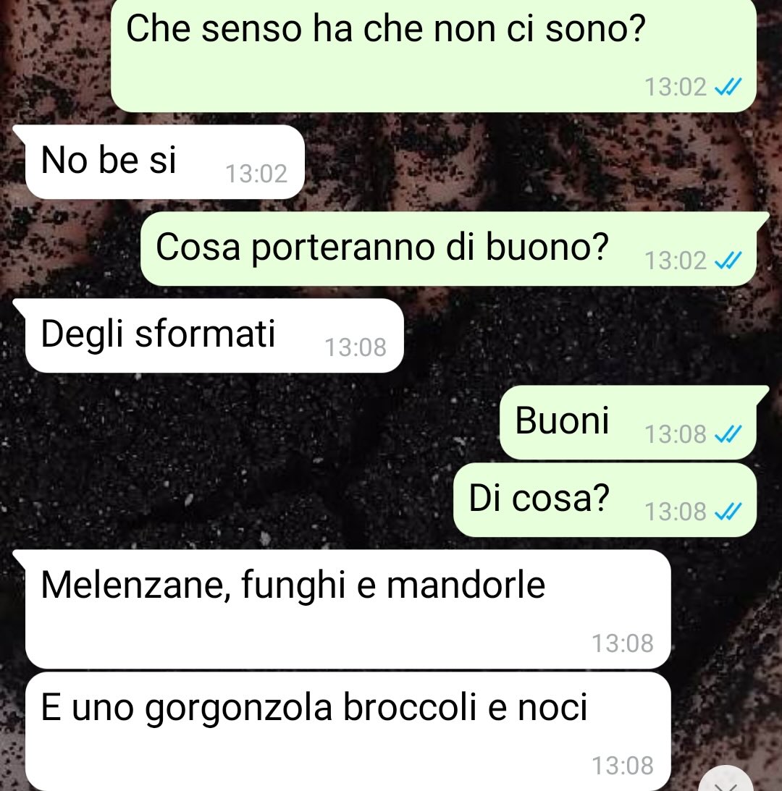Tap blue read ticks on 'Di cosa?' message
782x791 pixels.
pyautogui.click(x=728, y=512)
